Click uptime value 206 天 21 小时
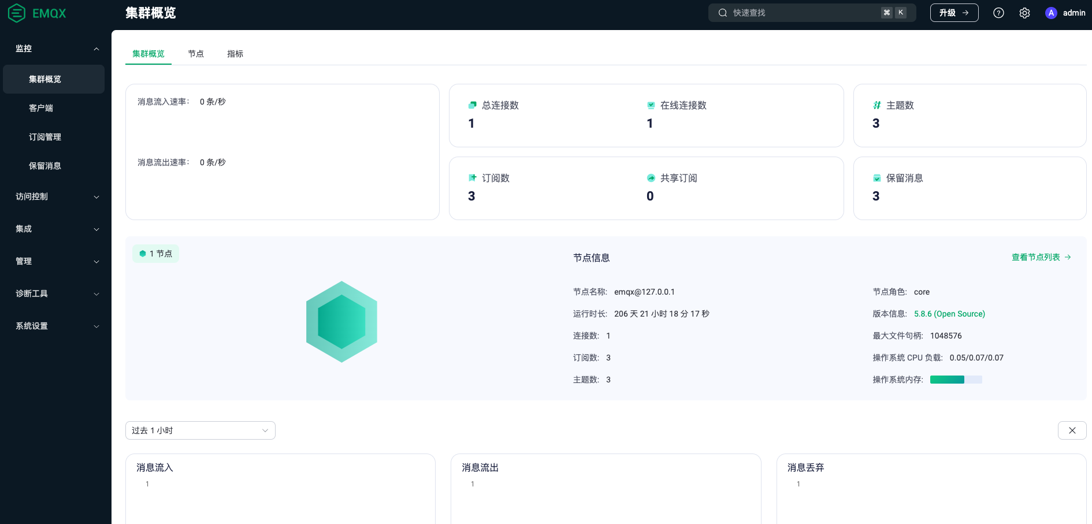 pos(662,314)
